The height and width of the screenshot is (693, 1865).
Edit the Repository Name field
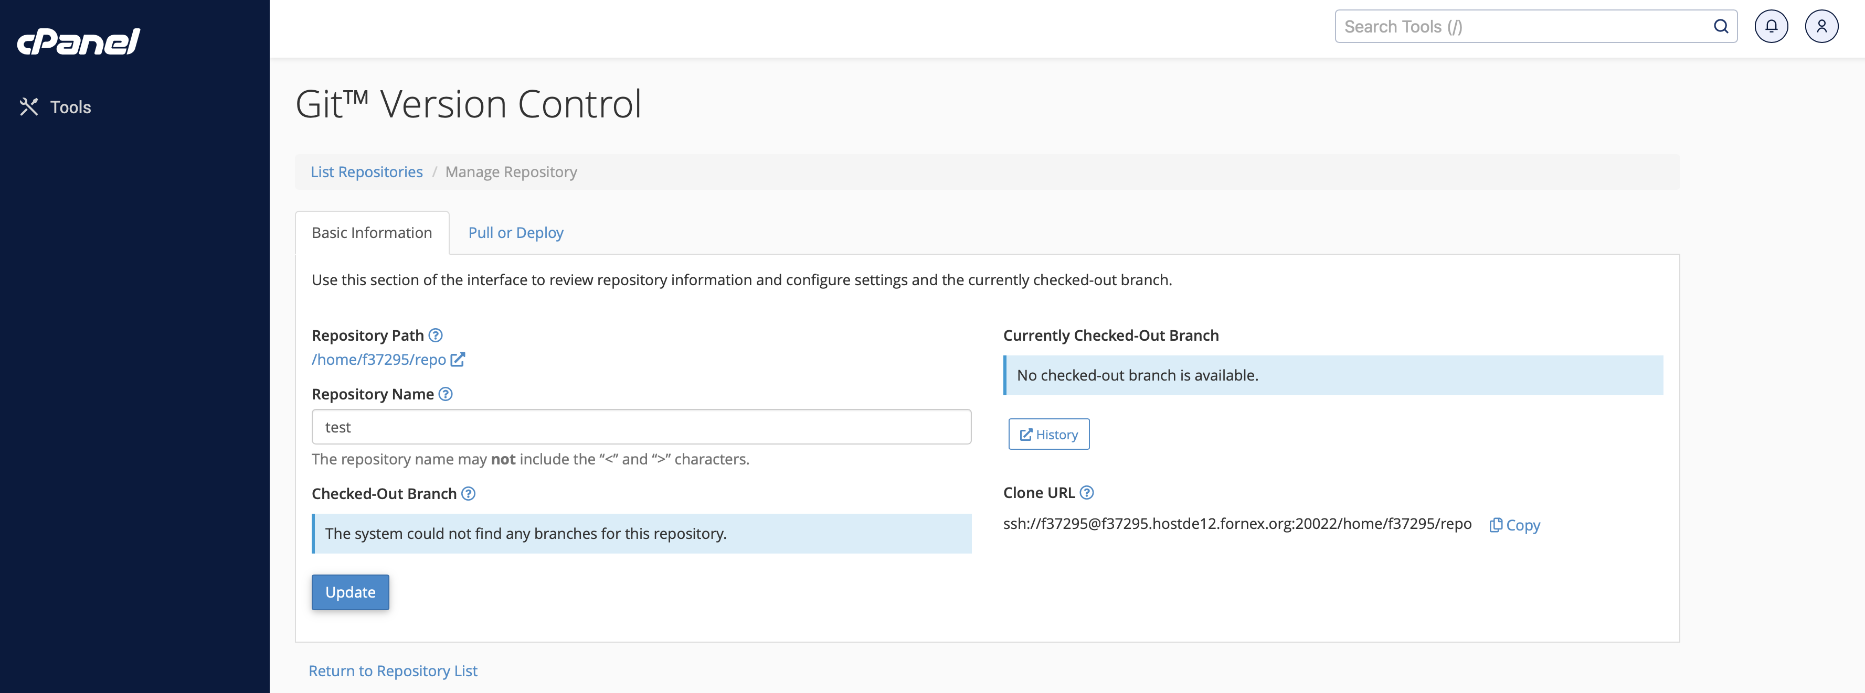(x=641, y=427)
